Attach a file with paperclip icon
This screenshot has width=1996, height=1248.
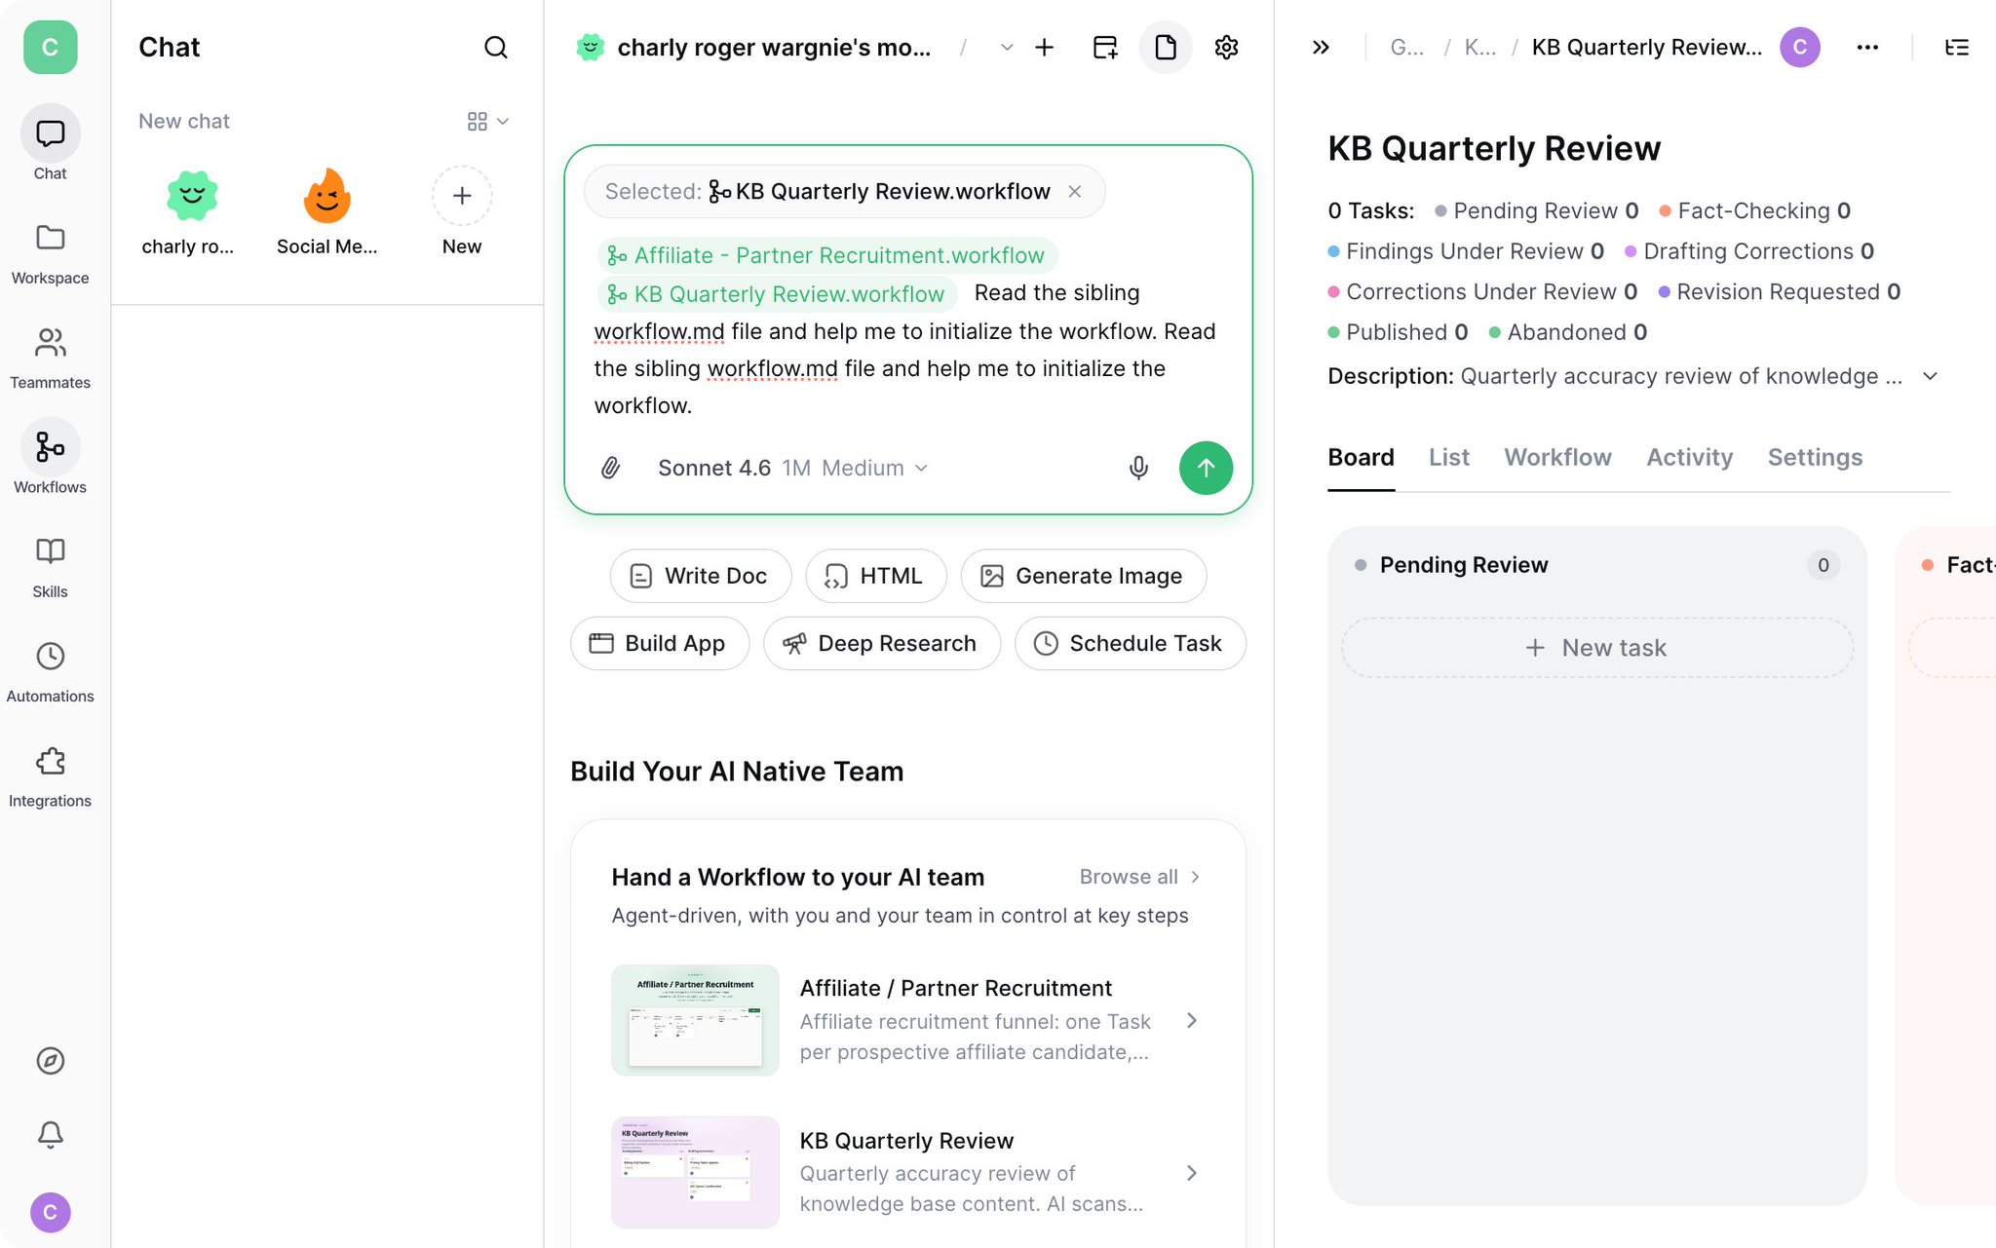[610, 468]
